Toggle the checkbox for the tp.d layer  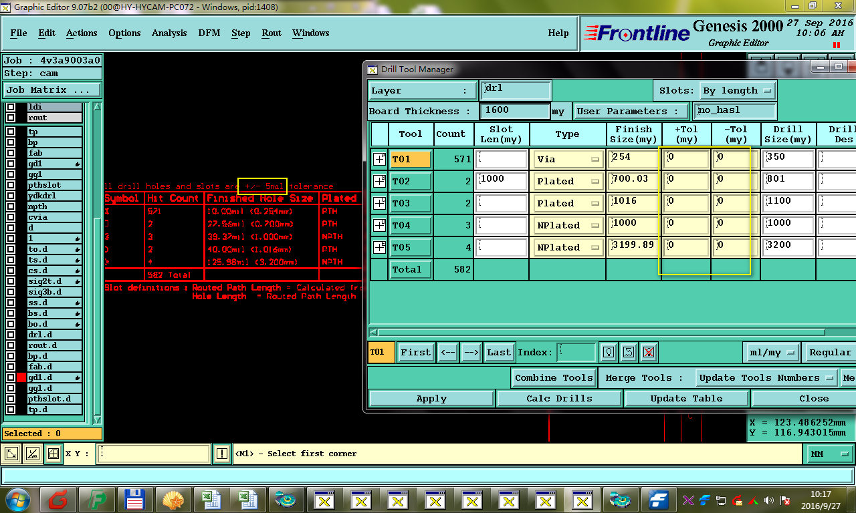pos(11,409)
